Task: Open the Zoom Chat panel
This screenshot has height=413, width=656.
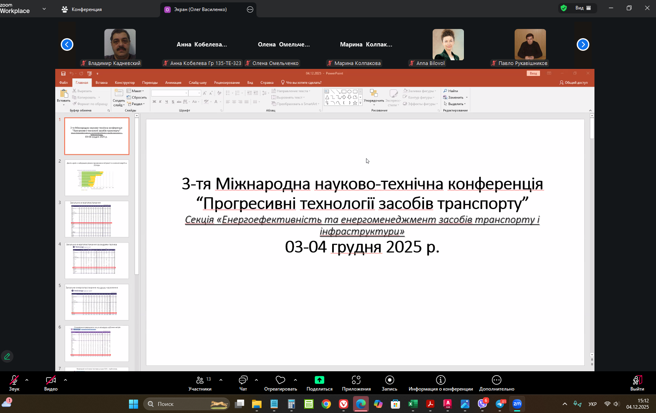Action: (243, 380)
